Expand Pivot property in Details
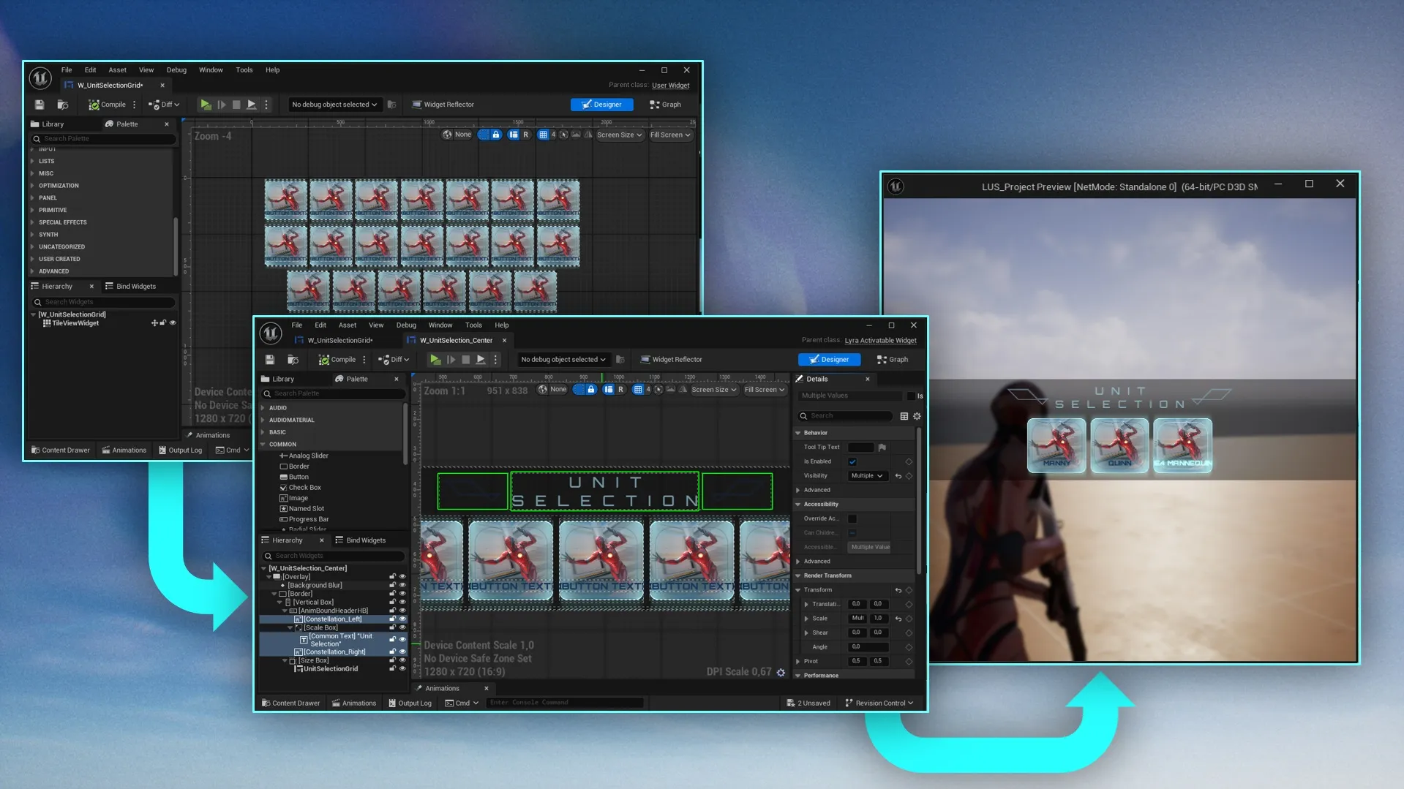This screenshot has height=789, width=1404. [x=798, y=662]
